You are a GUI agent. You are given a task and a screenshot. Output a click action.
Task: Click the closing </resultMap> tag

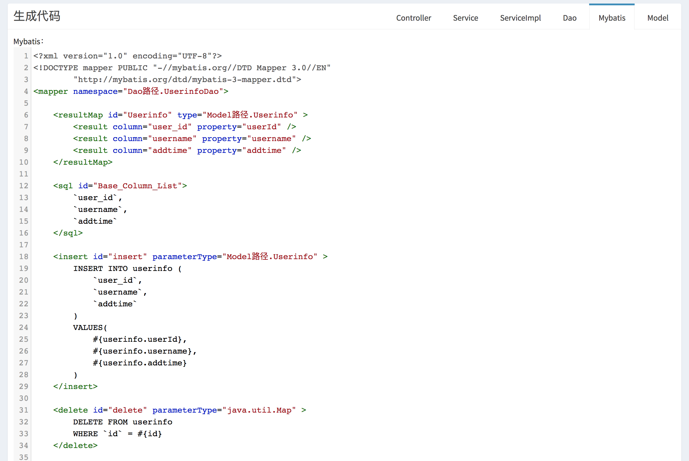click(x=83, y=162)
